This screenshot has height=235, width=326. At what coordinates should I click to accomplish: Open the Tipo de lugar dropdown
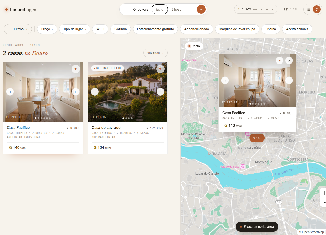coord(75,29)
